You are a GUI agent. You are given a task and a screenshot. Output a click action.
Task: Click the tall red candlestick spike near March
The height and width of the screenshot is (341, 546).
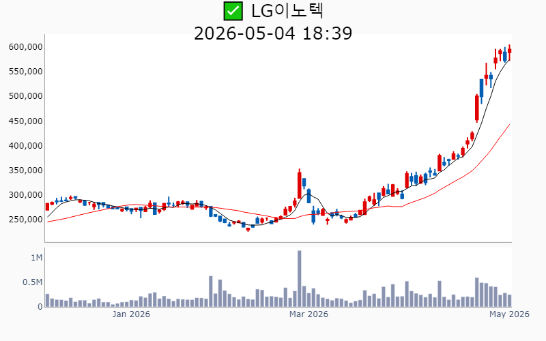300,184
